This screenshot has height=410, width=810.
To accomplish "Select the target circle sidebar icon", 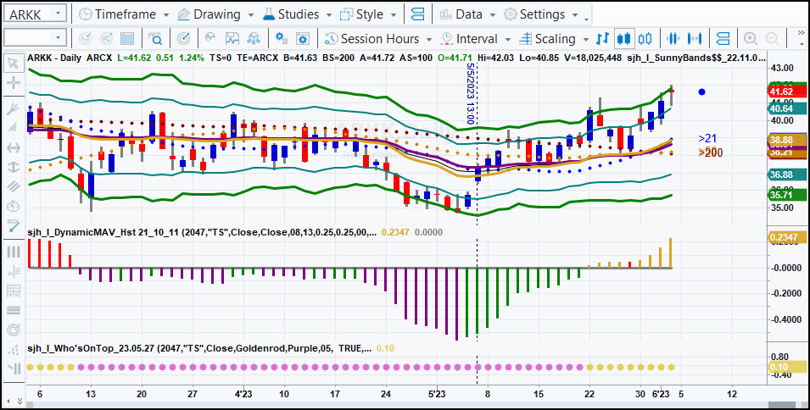I will (13, 330).
